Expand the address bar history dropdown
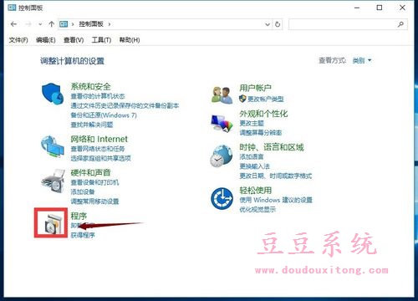Image resolution: width=418 pixels, height=301 pixels. pyautogui.click(x=268, y=24)
